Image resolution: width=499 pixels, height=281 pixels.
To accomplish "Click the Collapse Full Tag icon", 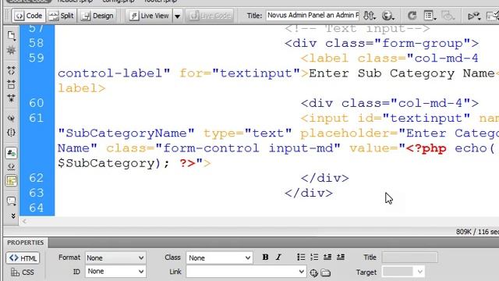I will click(x=11, y=70).
